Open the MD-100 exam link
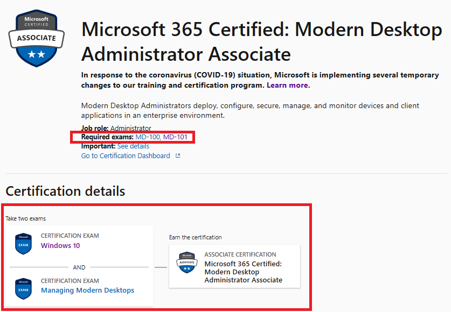This screenshot has width=451, height=312. pyautogui.click(x=148, y=137)
